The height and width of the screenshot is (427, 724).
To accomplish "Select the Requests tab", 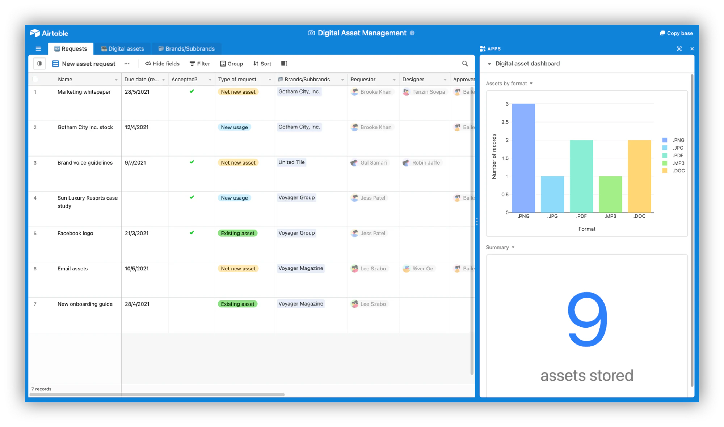I will point(71,48).
